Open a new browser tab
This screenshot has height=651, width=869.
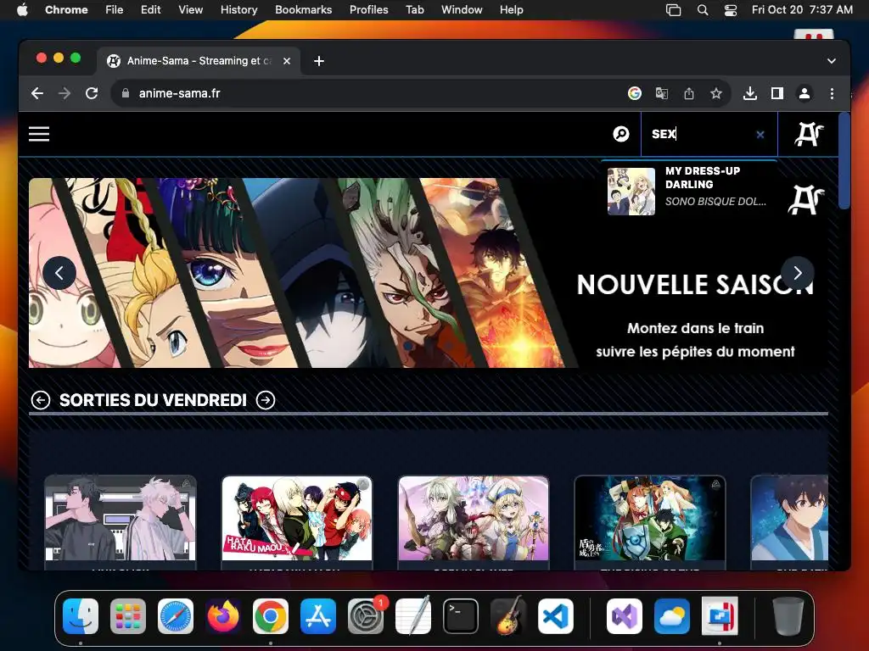(319, 61)
